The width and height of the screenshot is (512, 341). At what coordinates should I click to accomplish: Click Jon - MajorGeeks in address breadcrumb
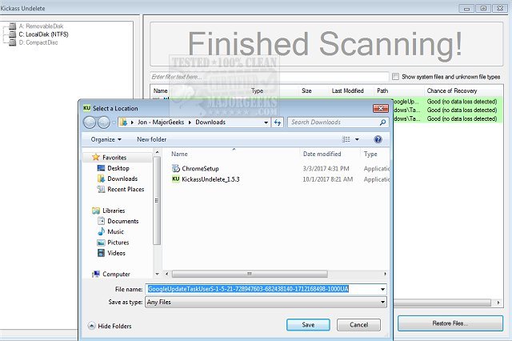[161, 122]
